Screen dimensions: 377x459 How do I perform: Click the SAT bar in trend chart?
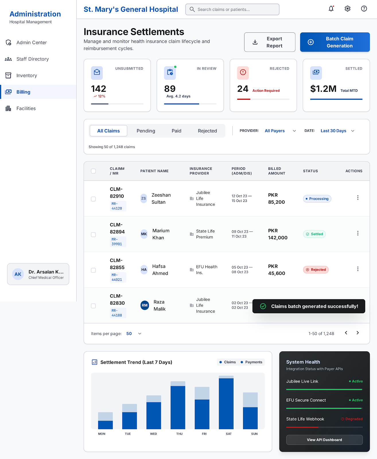point(226,402)
